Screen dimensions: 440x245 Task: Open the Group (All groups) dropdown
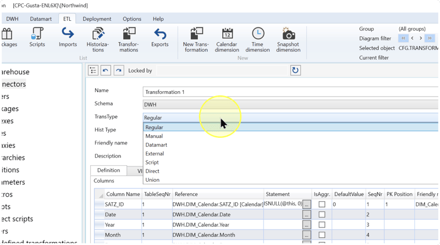pyautogui.click(x=412, y=29)
